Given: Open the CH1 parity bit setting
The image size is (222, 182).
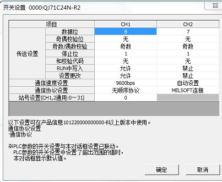Looking at the screenshot, I should (x=125, y=39).
